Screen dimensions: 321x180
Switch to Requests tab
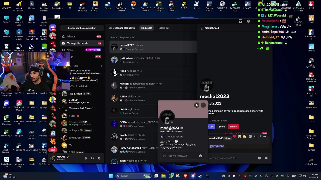pyautogui.click(x=147, y=28)
